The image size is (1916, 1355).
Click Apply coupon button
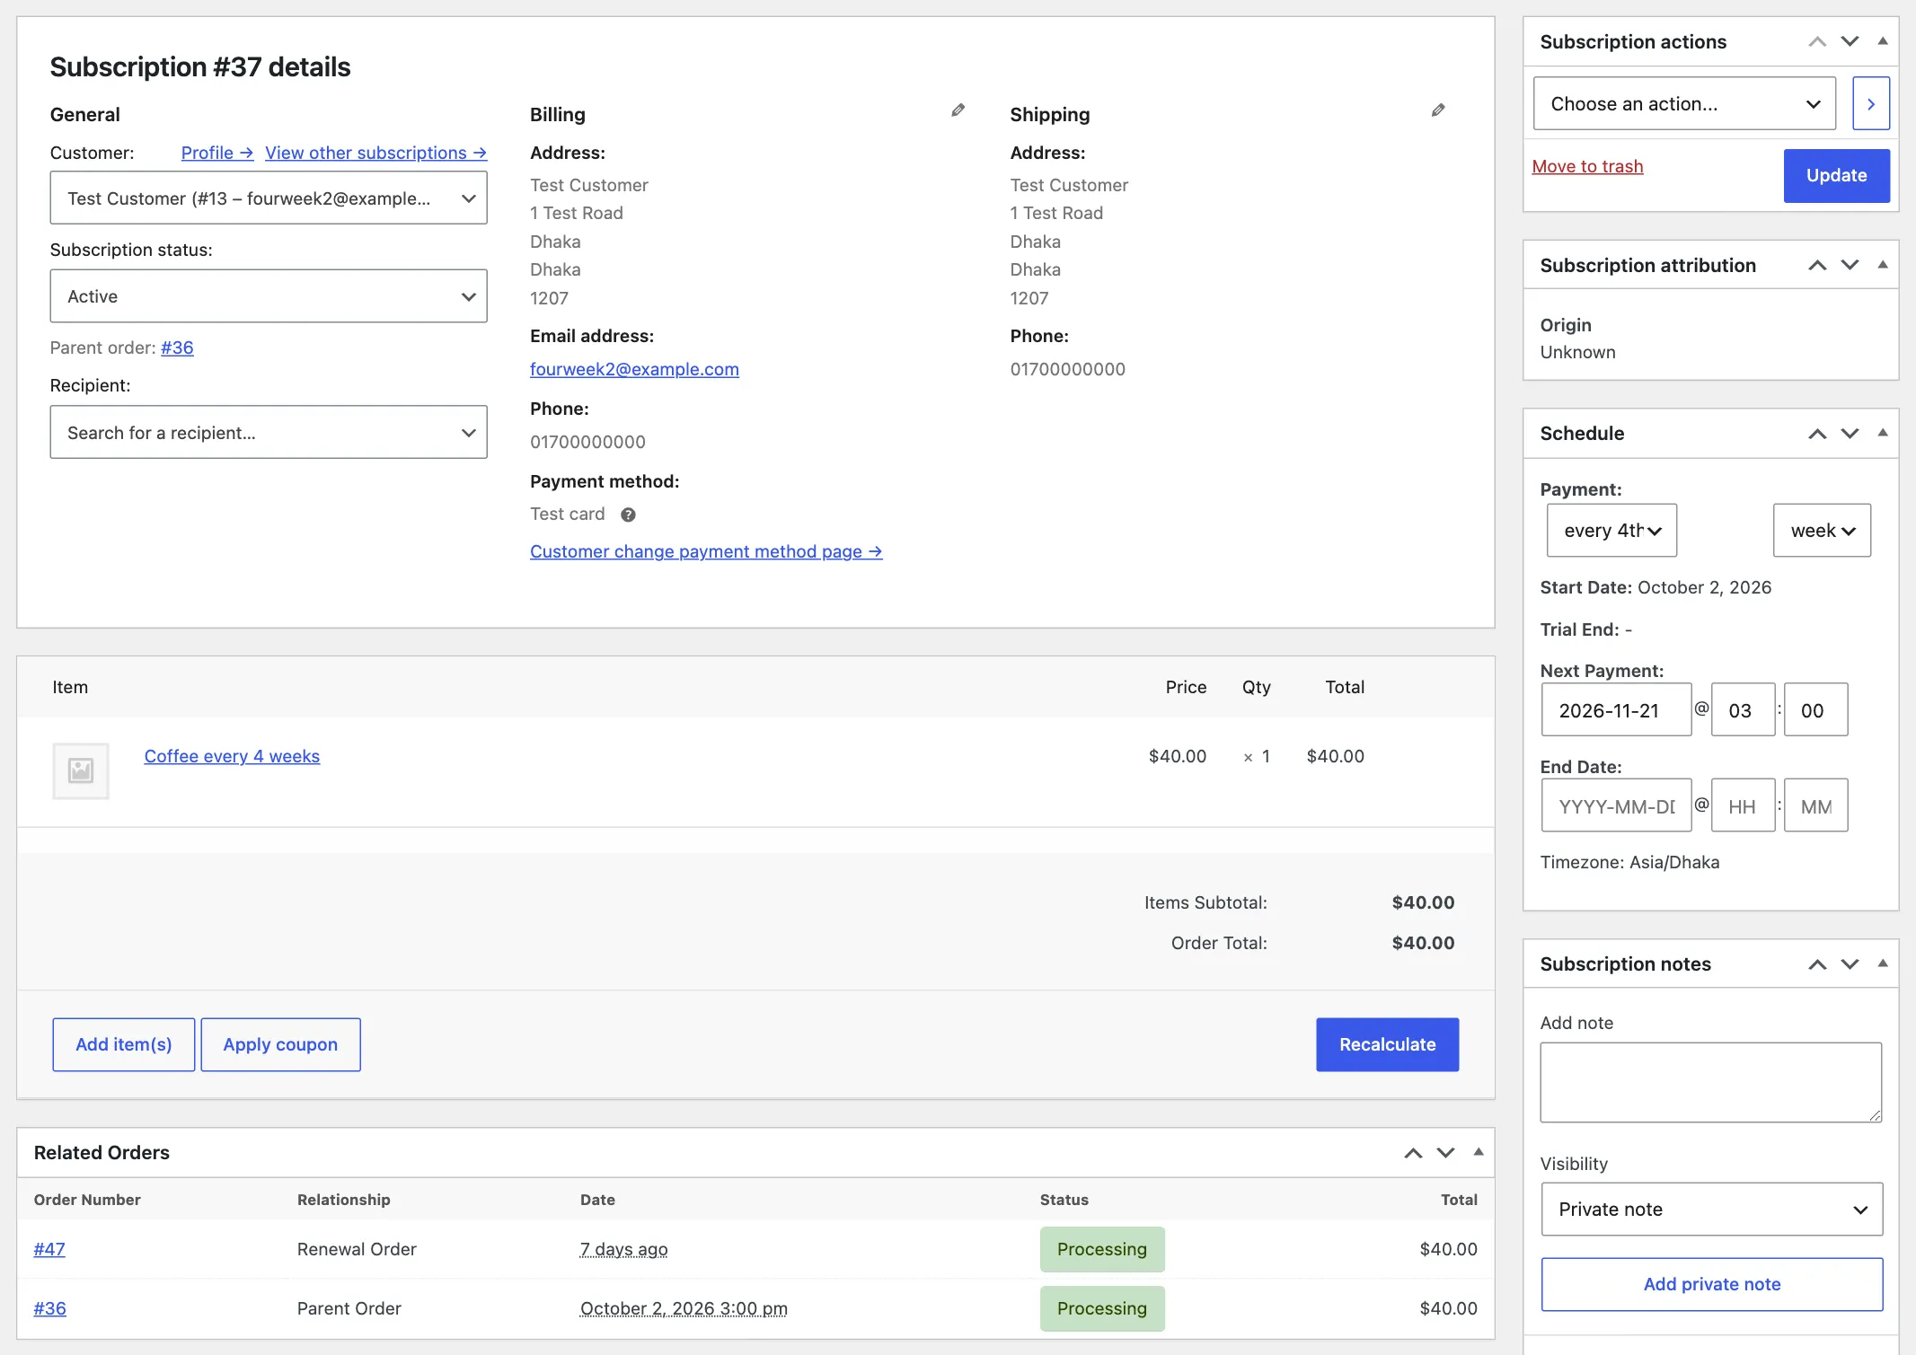[280, 1044]
